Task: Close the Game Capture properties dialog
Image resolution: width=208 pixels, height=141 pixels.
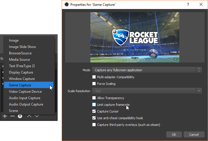Action: coord(201,5)
